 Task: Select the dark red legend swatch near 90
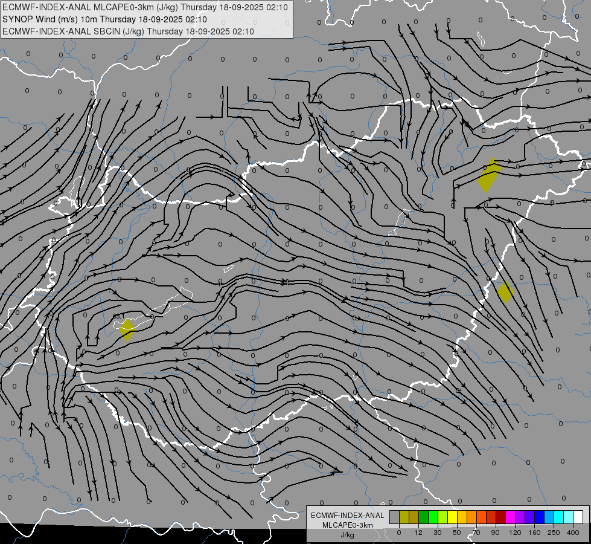(x=501, y=517)
